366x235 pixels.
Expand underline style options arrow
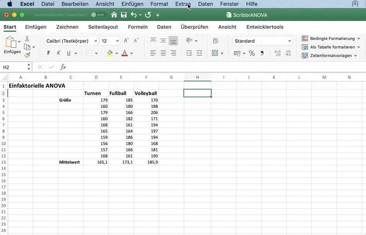click(x=76, y=54)
